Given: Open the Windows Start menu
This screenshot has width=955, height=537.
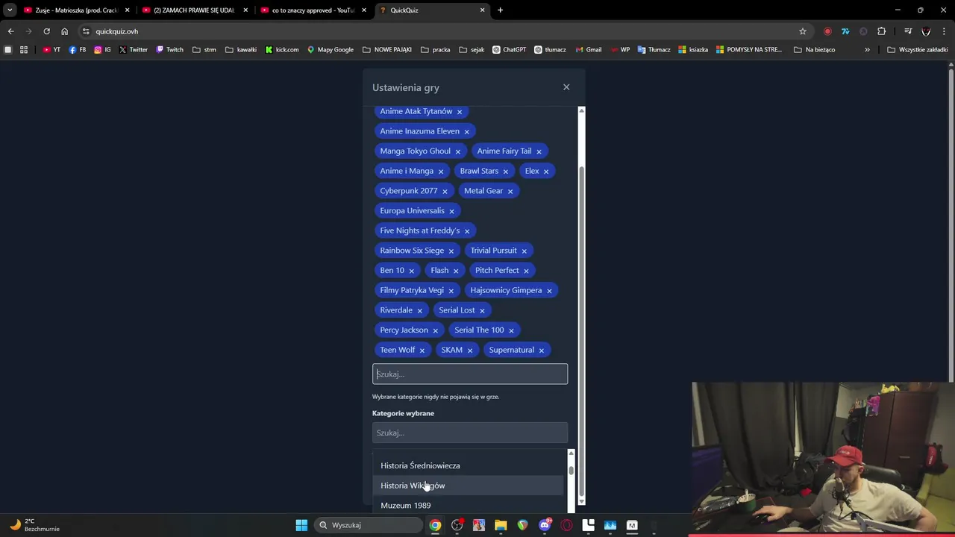Looking at the screenshot, I should coord(301,525).
